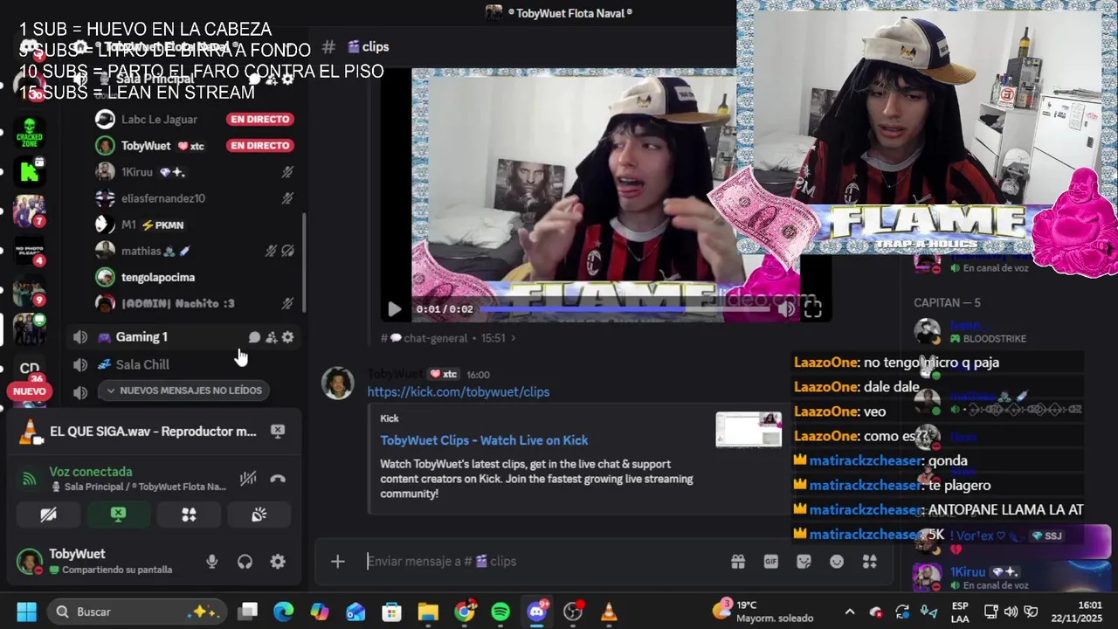Show hidden system tray icons
The image size is (1118, 629).
[849, 612]
